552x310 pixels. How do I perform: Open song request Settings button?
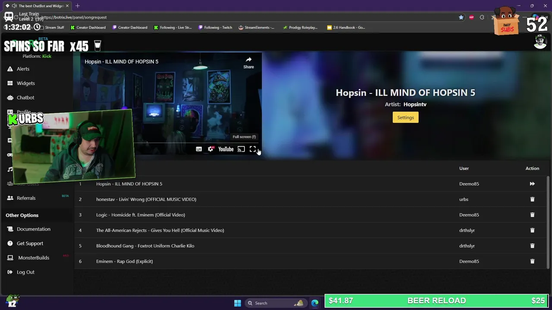(x=405, y=118)
